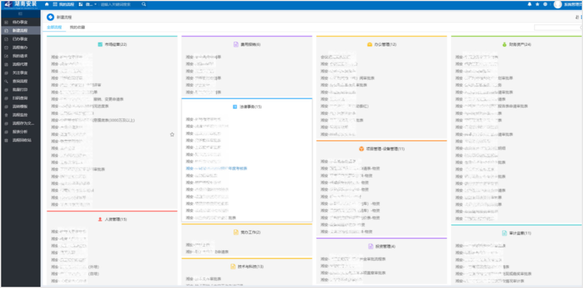This screenshot has width=583, height=288.
Task: Click the 财务资产(24) category header
Action: click(x=517, y=44)
